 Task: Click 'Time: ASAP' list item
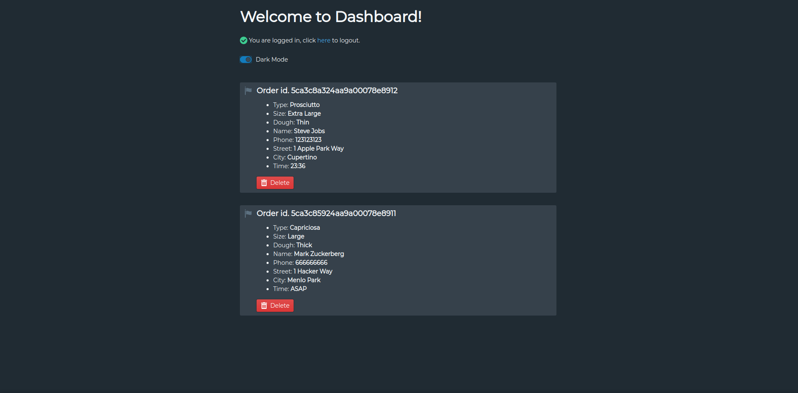click(290, 289)
